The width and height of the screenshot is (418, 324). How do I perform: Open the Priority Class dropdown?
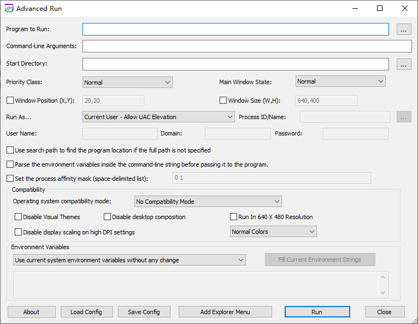127,83
